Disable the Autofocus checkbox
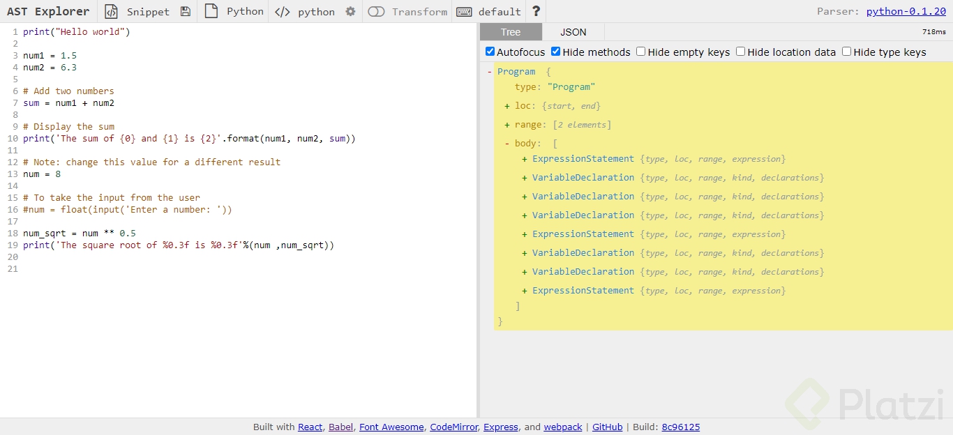This screenshot has height=435, width=953. [x=490, y=52]
